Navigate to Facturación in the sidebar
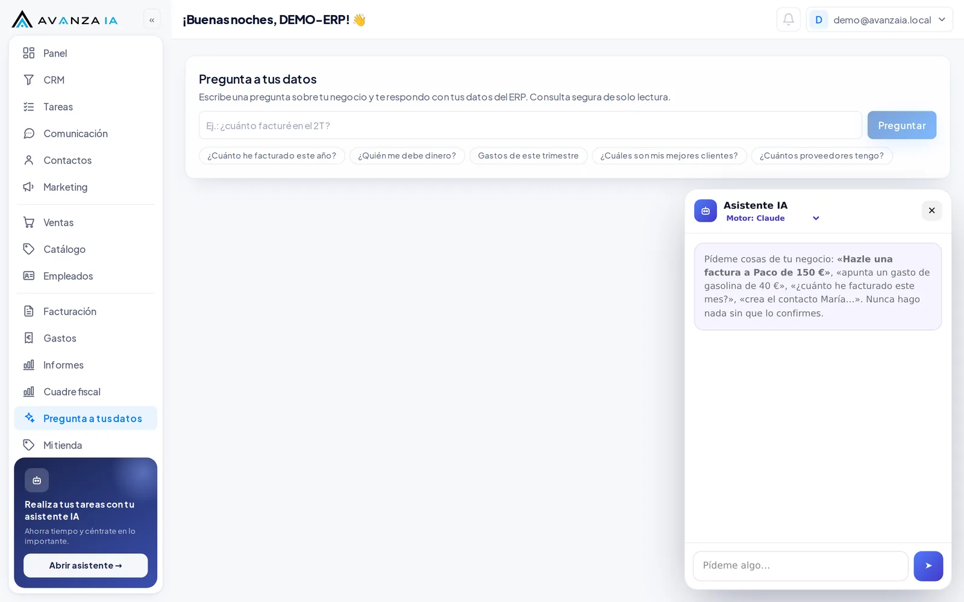The width and height of the screenshot is (964, 602). coord(86,311)
